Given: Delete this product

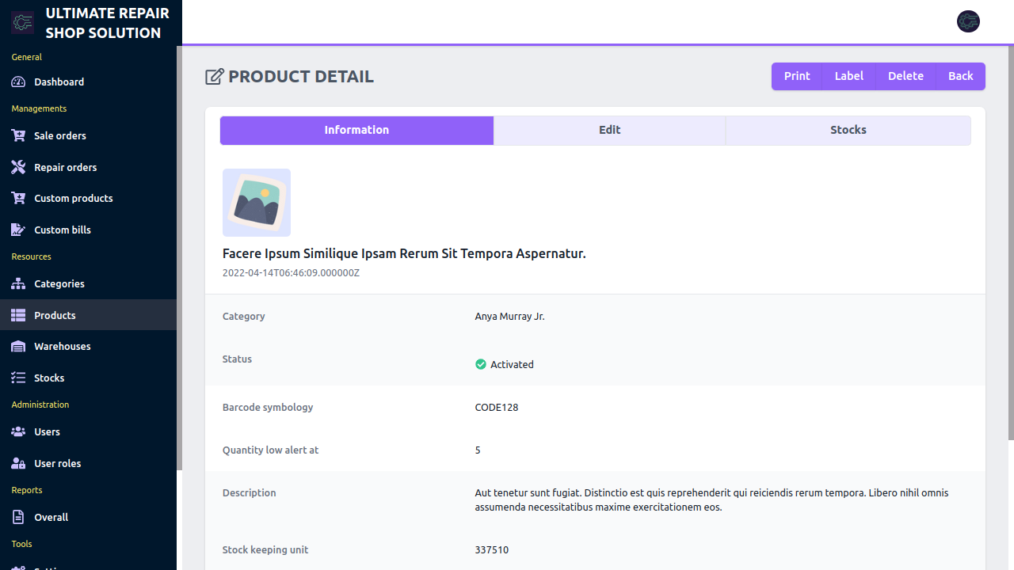Looking at the screenshot, I should [x=905, y=76].
